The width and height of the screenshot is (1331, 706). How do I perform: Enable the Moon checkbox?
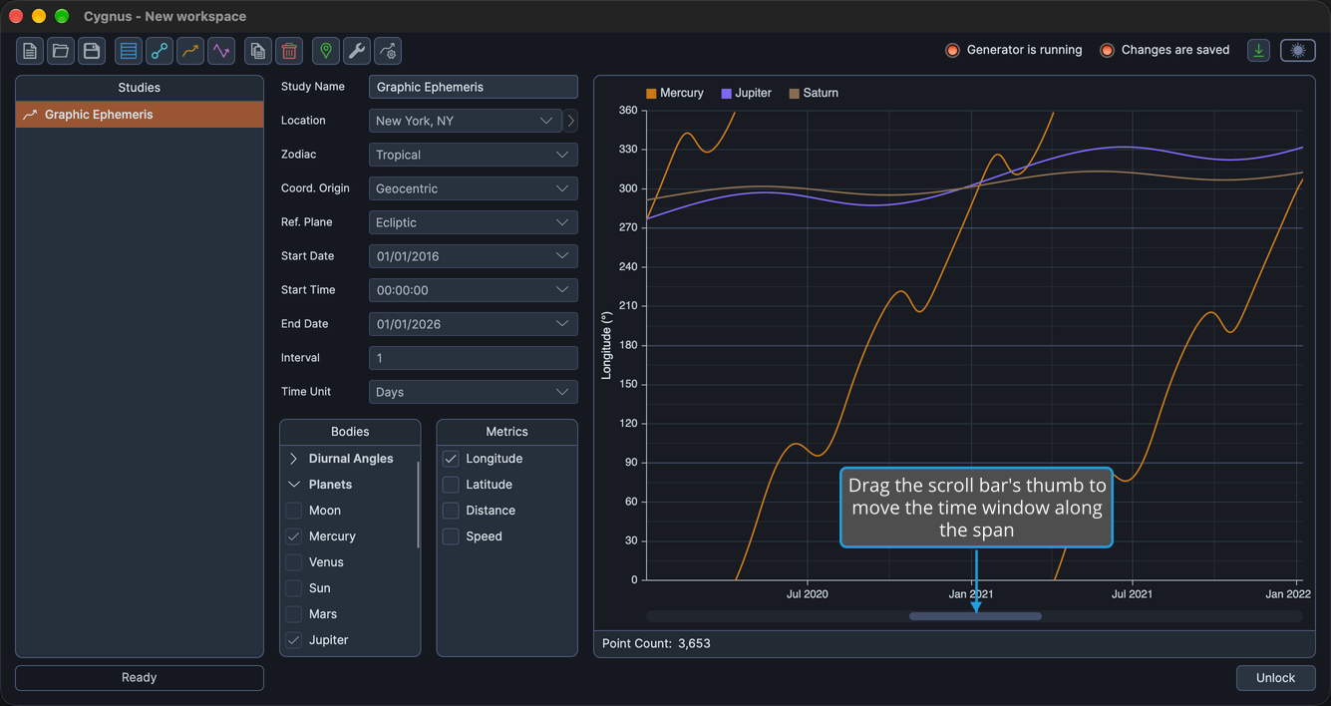click(x=294, y=511)
